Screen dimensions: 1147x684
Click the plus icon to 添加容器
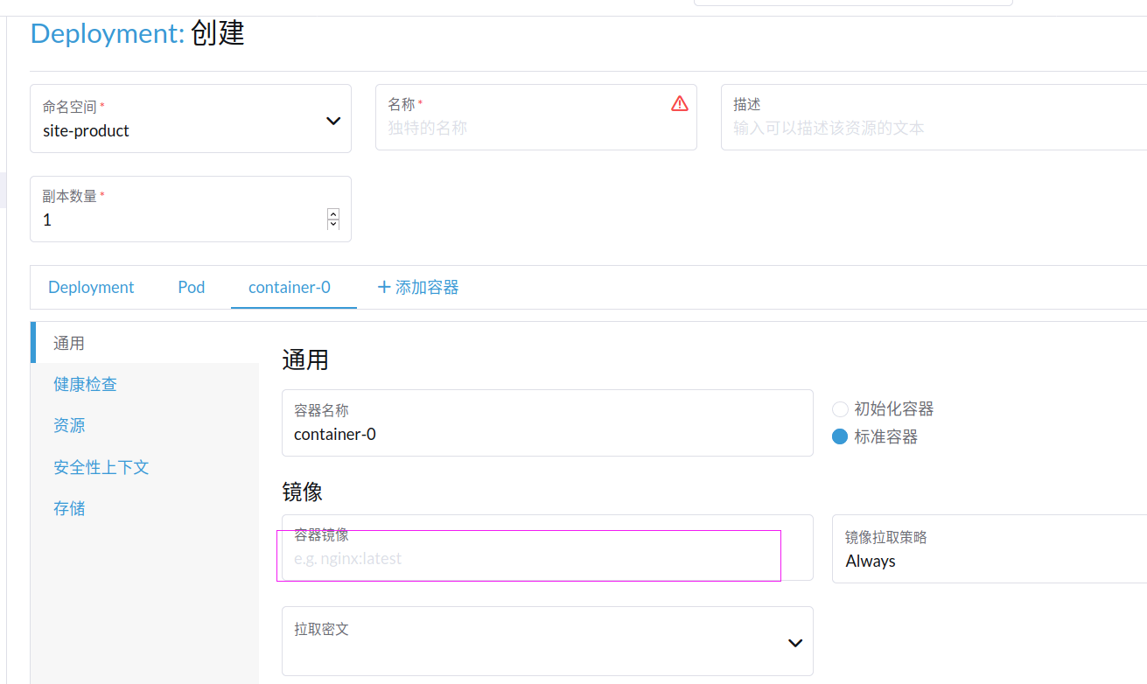click(x=383, y=287)
